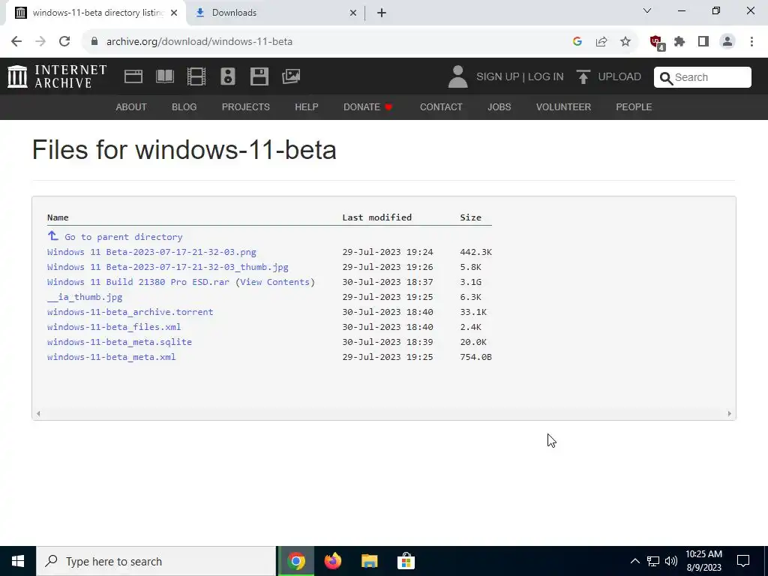Go back with browser back arrow

click(16, 41)
